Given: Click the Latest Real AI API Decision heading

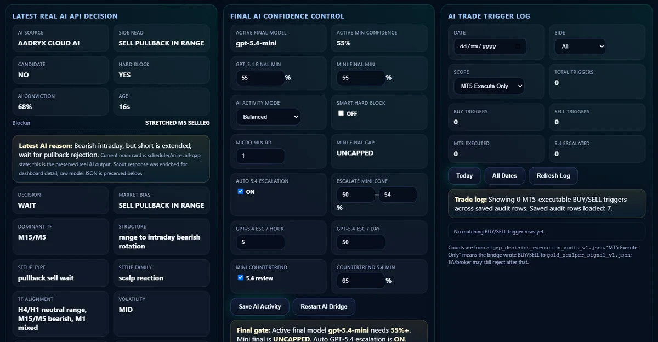Looking at the screenshot, I should [65, 16].
